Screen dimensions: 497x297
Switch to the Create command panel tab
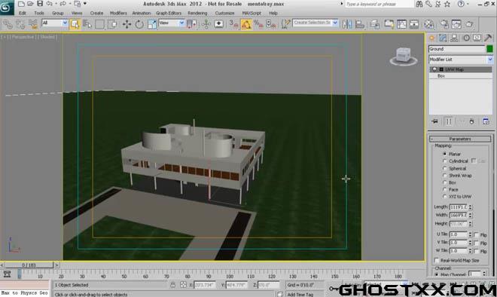click(431, 38)
